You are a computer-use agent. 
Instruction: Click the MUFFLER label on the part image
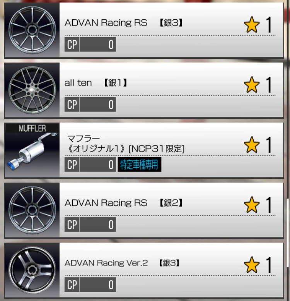pyautogui.click(x=32, y=128)
